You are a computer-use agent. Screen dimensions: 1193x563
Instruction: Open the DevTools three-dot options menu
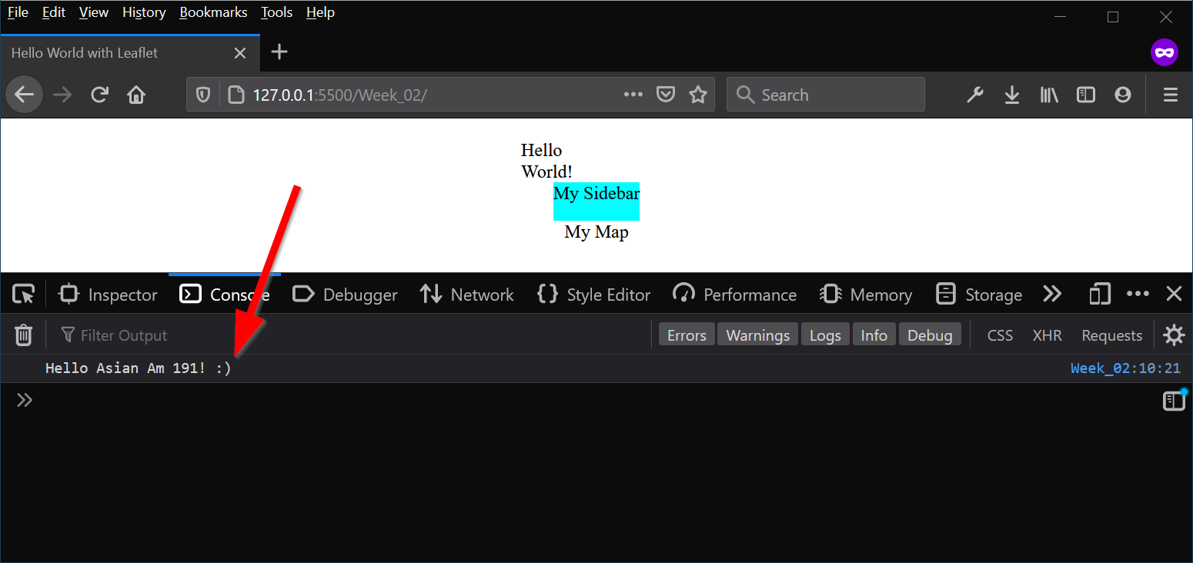1138,295
